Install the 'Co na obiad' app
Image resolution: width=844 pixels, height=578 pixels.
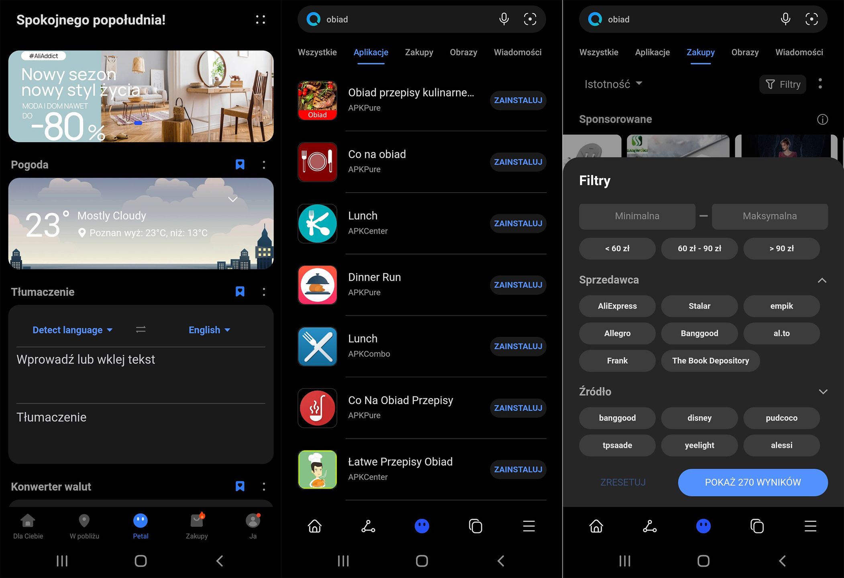coord(518,162)
